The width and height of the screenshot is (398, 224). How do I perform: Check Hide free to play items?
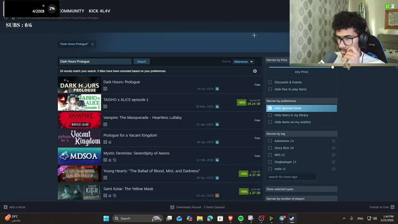point(270,89)
